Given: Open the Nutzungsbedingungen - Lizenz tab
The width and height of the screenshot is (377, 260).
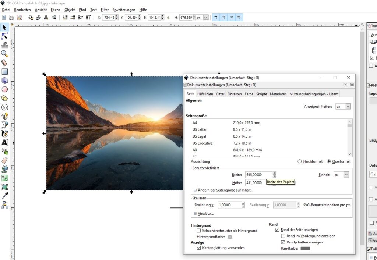Looking at the screenshot, I should pos(314,94).
